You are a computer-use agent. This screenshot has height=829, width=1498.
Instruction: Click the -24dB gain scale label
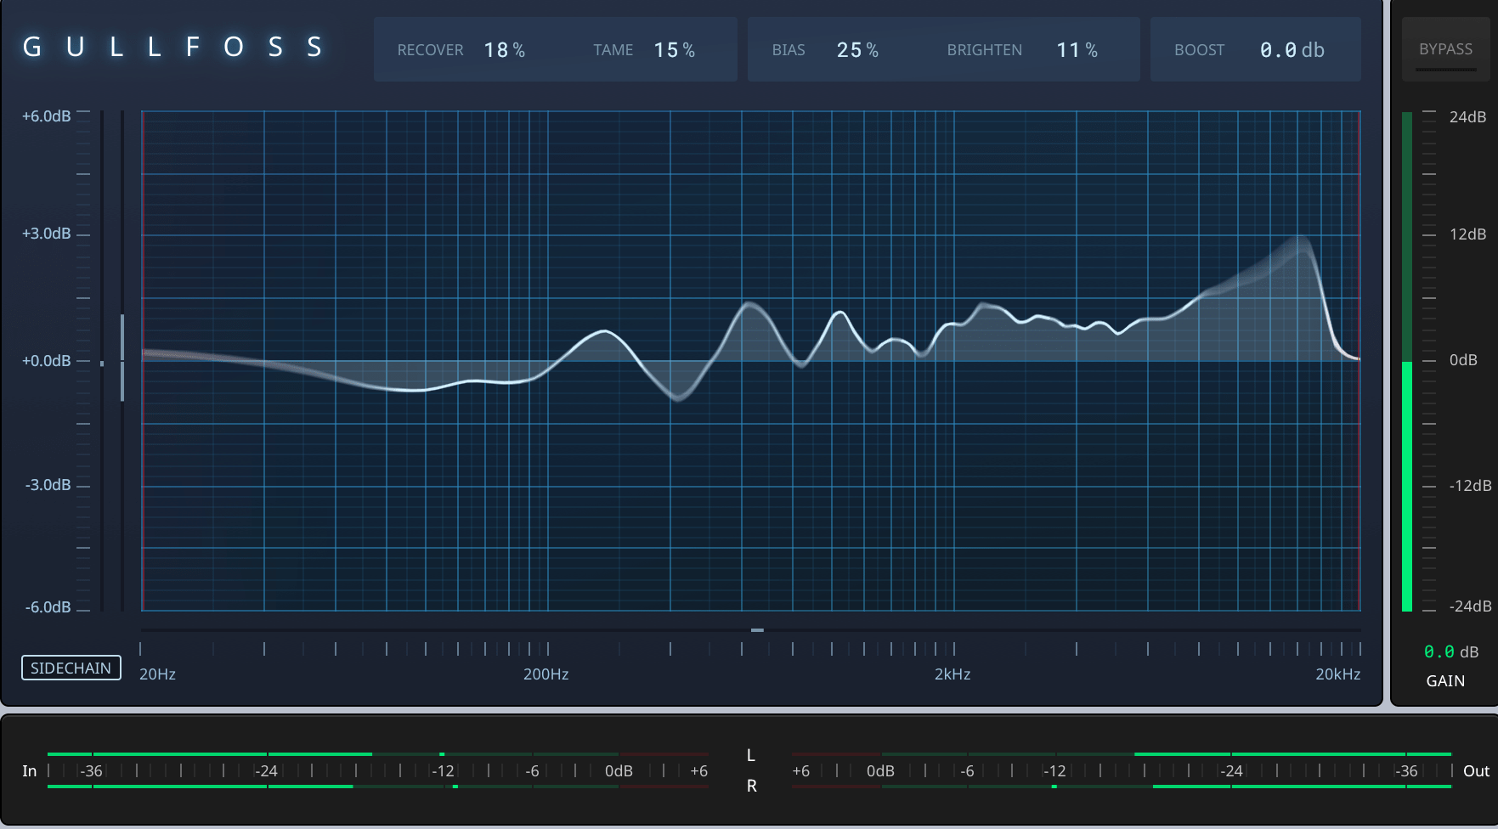[x=1471, y=606]
